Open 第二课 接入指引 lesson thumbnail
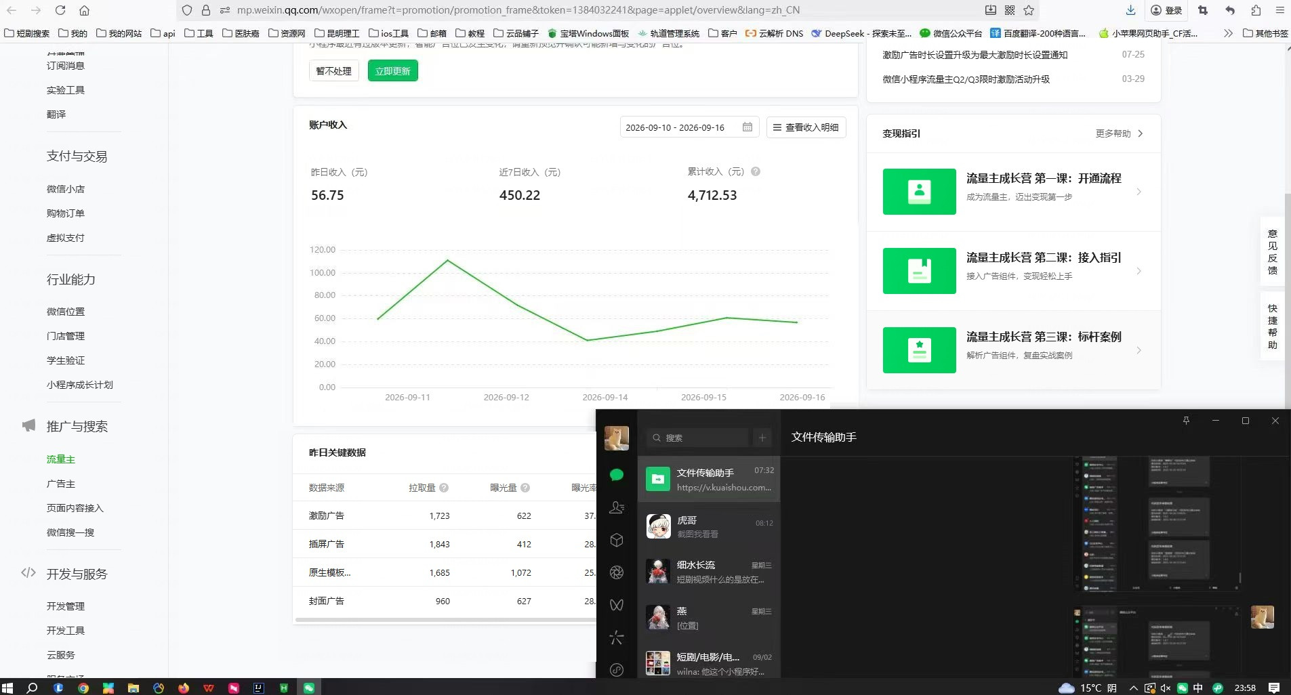The width and height of the screenshot is (1291, 695). (x=920, y=271)
